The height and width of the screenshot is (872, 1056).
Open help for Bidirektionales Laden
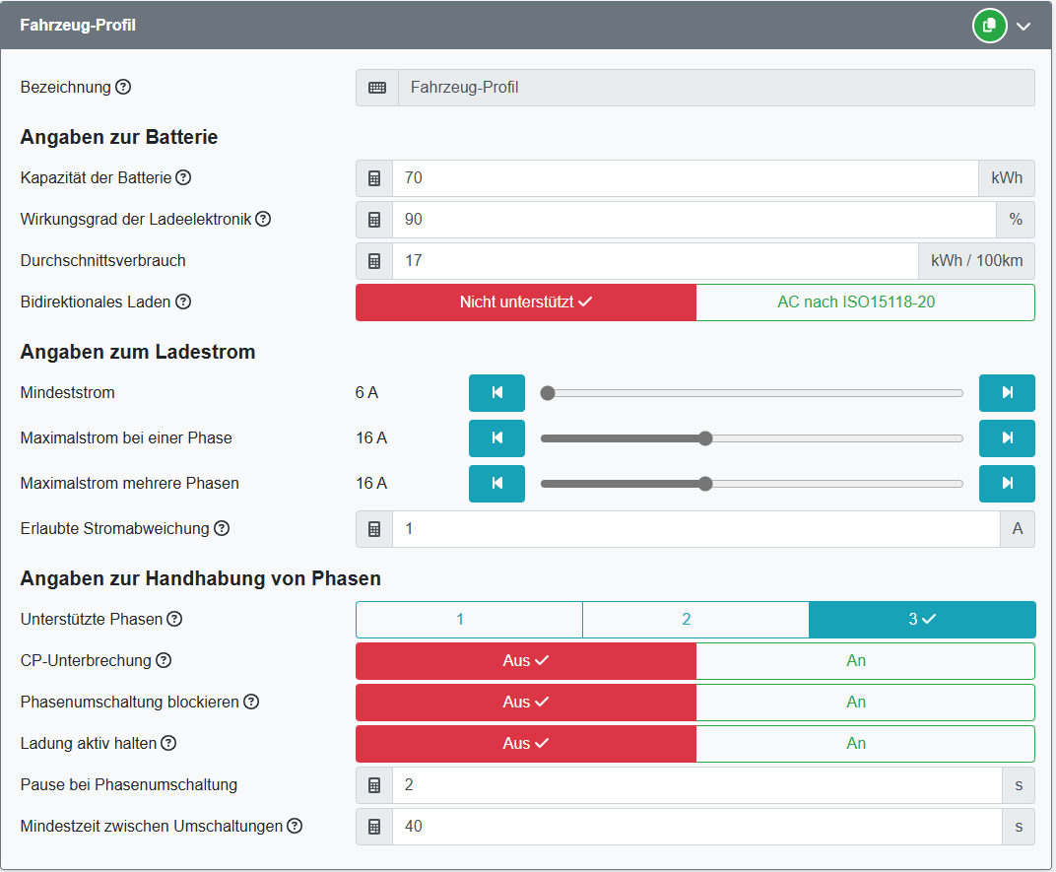click(x=182, y=302)
